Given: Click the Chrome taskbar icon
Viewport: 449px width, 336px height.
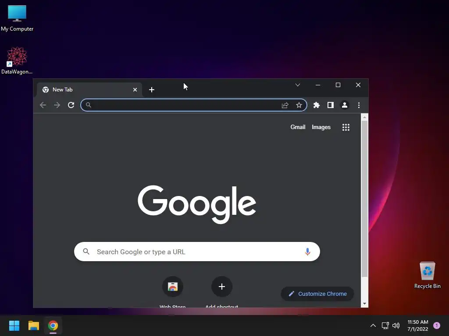Looking at the screenshot, I should click(53, 325).
